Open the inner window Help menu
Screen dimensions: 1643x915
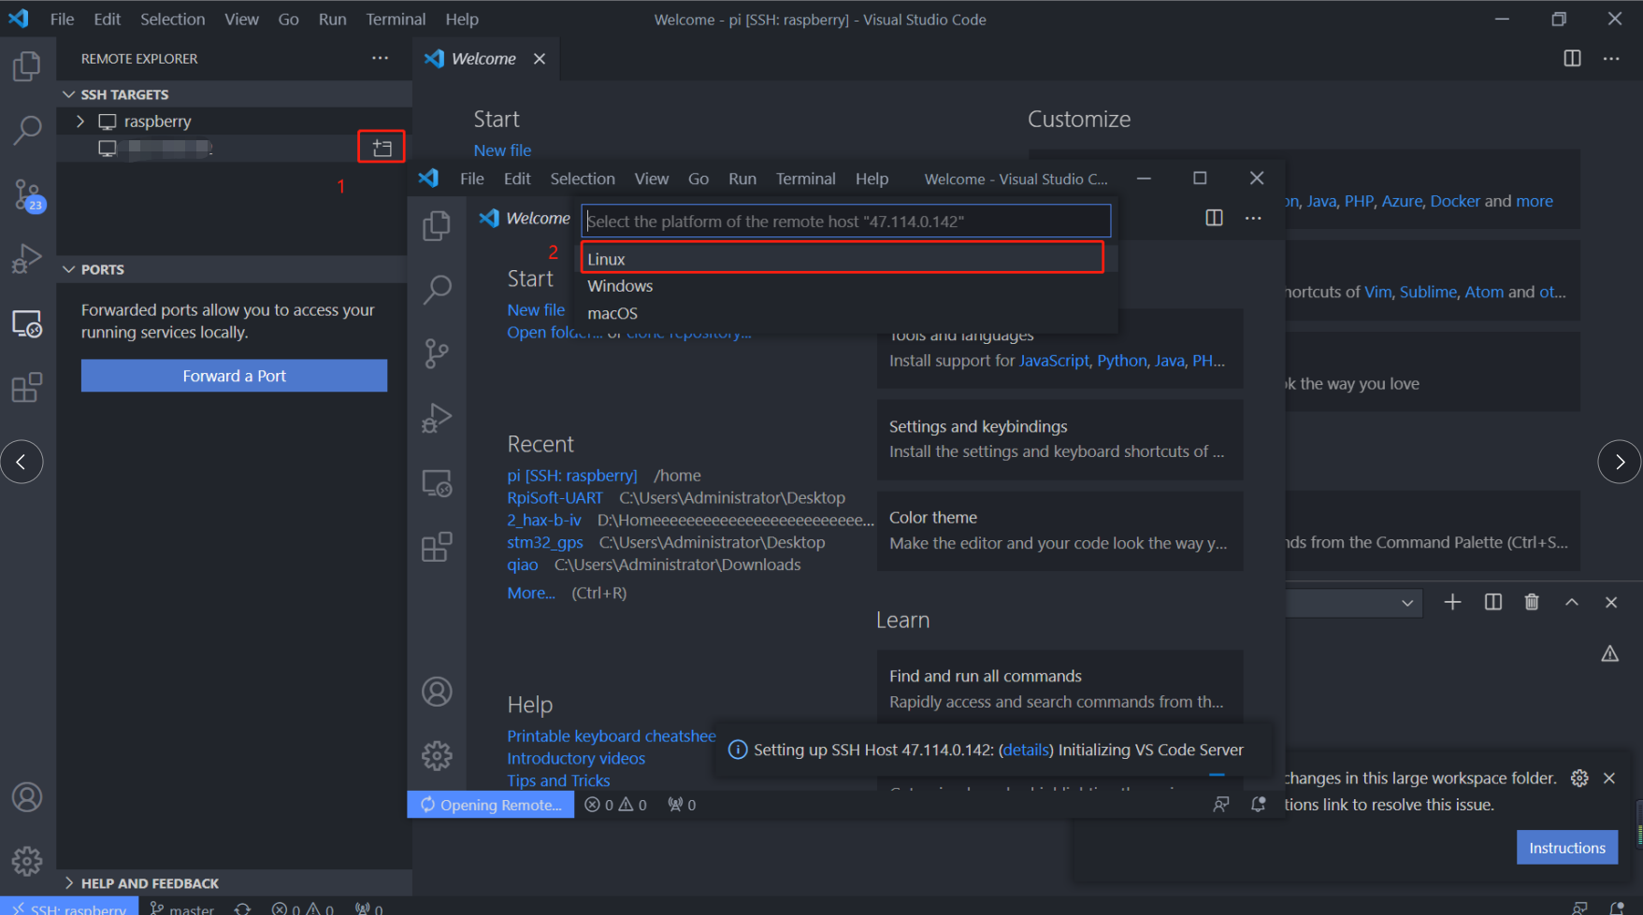point(872,179)
